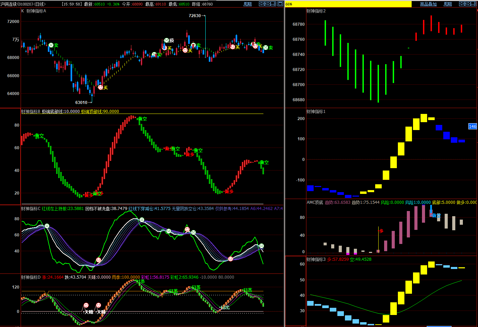Select the 沪铜连续(010020) contract title
This screenshot has width=478, height=327.
point(23,4)
